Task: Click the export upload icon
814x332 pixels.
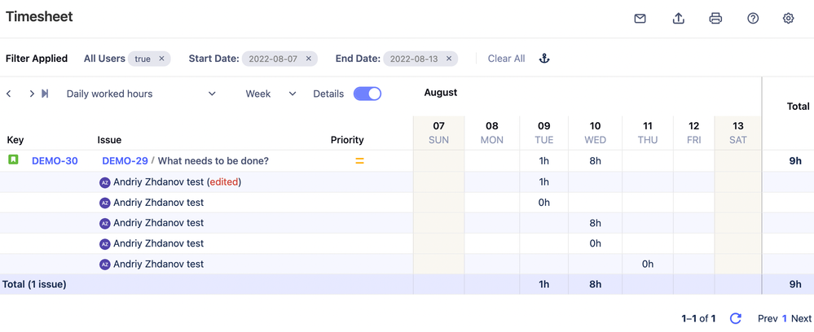Action: tap(678, 19)
